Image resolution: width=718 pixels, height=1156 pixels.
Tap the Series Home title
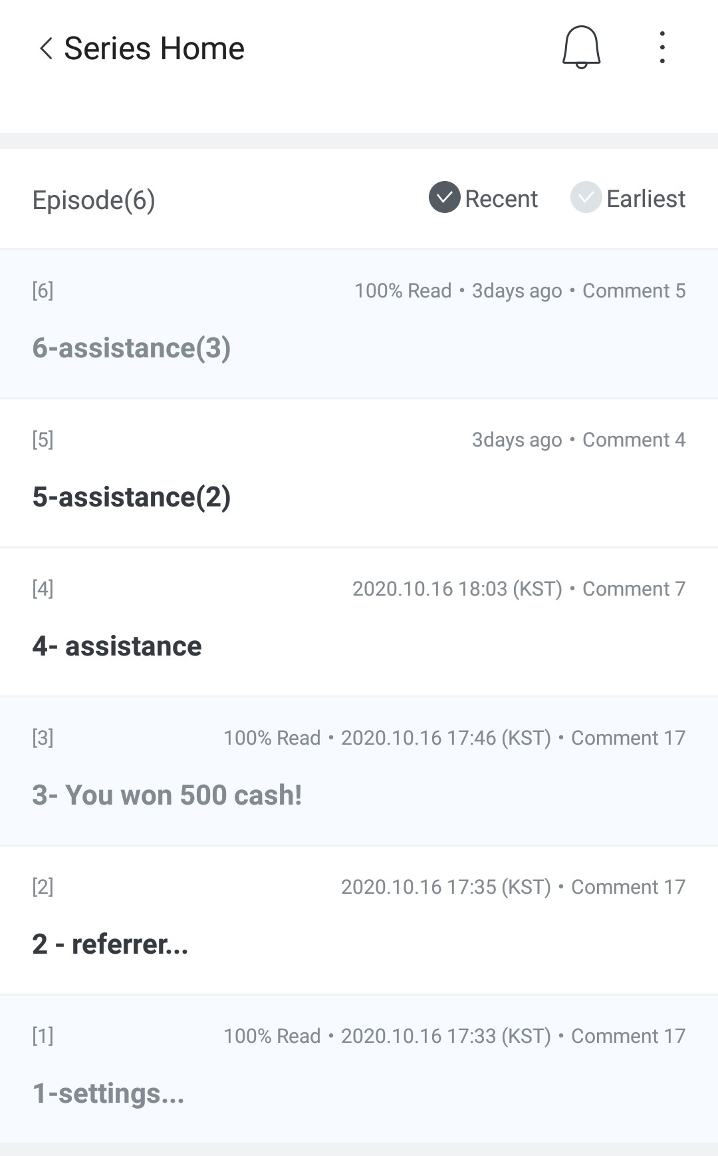154,49
